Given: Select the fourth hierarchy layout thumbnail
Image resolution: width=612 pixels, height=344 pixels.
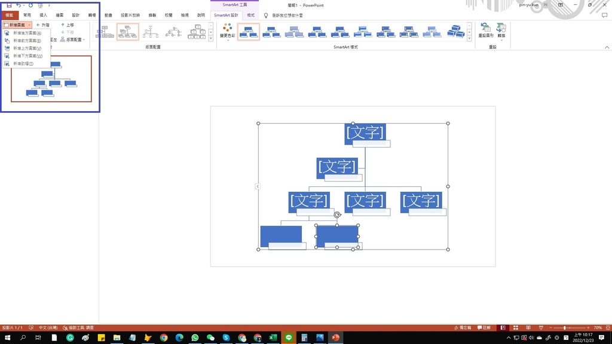Looking at the screenshot, I should [x=174, y=32].
